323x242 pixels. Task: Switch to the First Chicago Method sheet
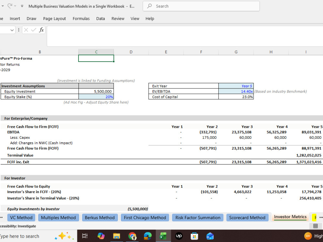pyautogui.click(x=145, y=217)
